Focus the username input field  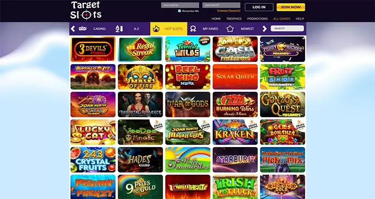tap(180, 5)
